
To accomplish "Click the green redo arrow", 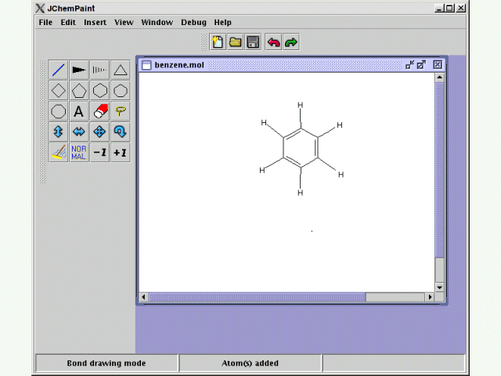I will (291, 42).
